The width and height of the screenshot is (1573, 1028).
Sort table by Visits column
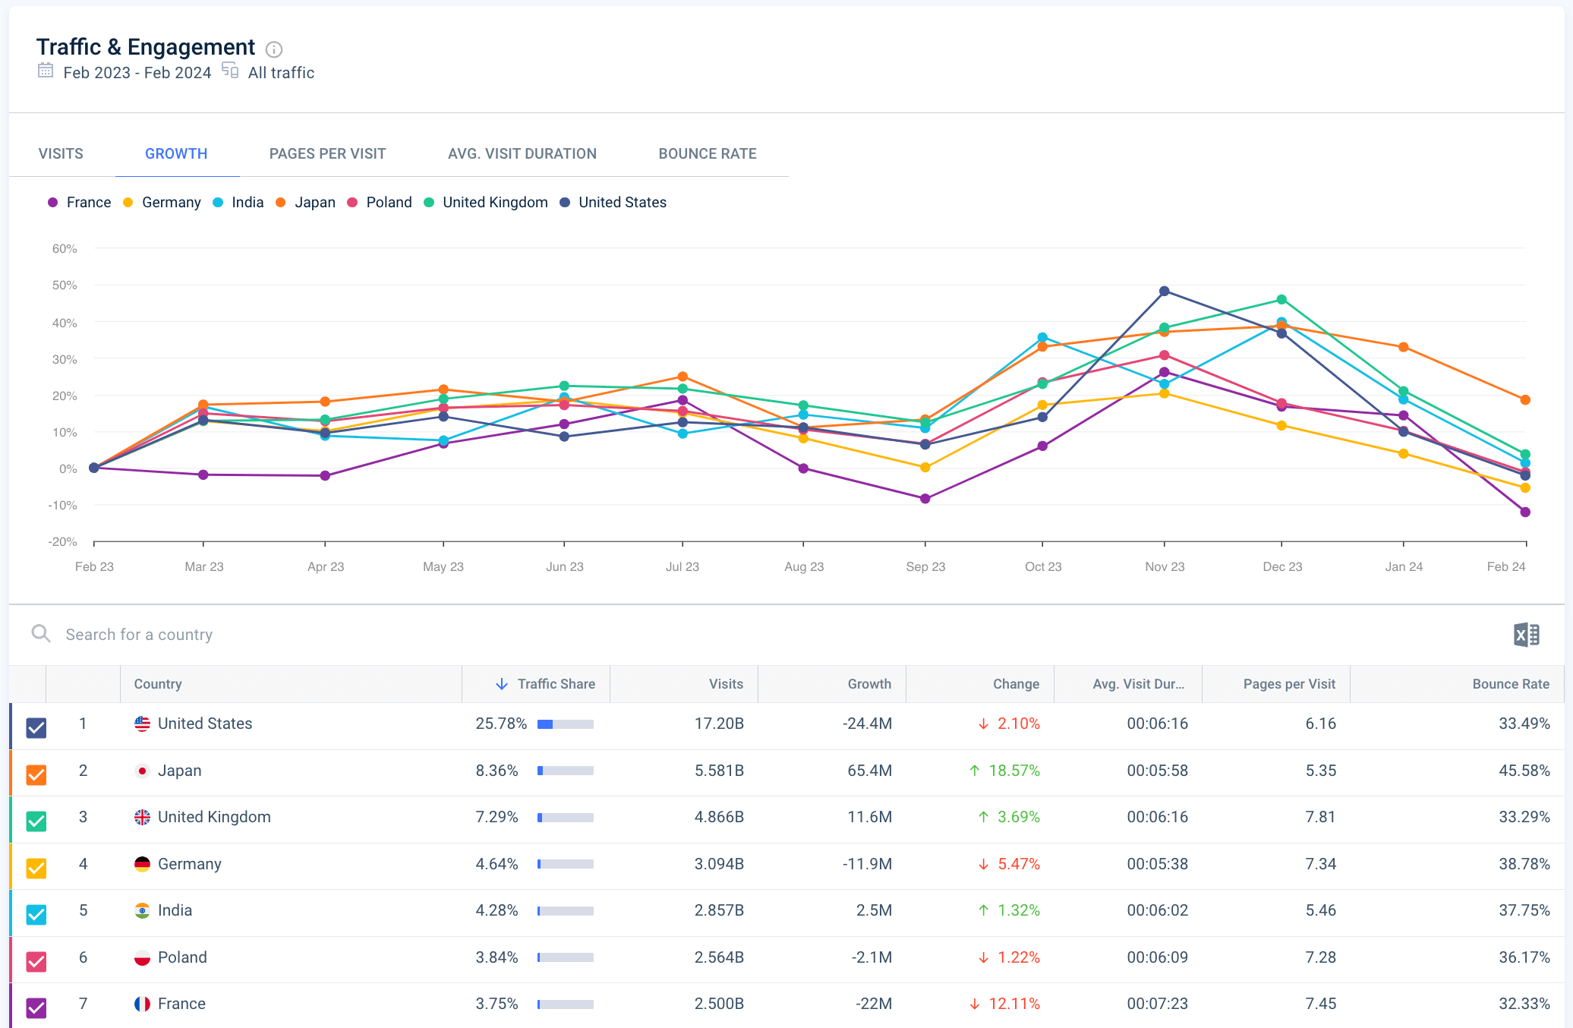click(x=725, y=684)
